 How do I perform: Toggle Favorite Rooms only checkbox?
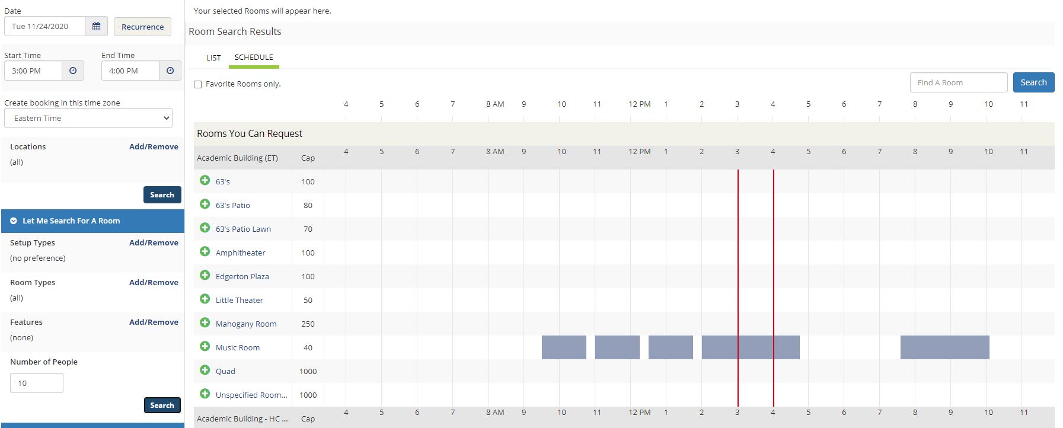[198, 84]
